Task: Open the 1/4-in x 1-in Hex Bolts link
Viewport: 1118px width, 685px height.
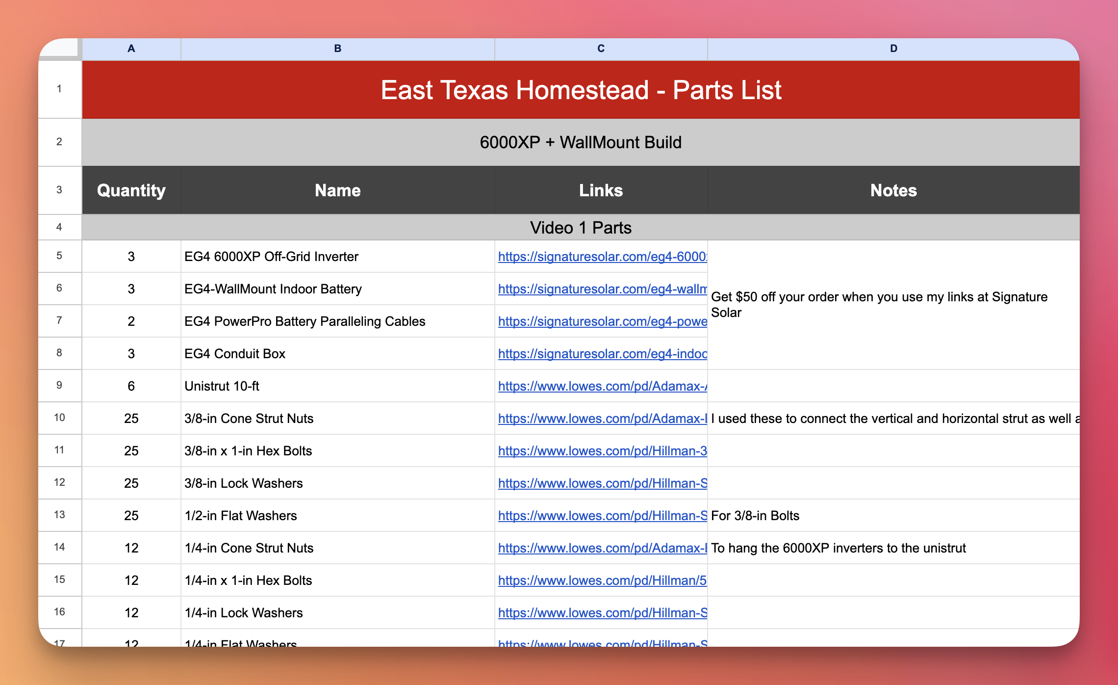Action: (602, 580)
